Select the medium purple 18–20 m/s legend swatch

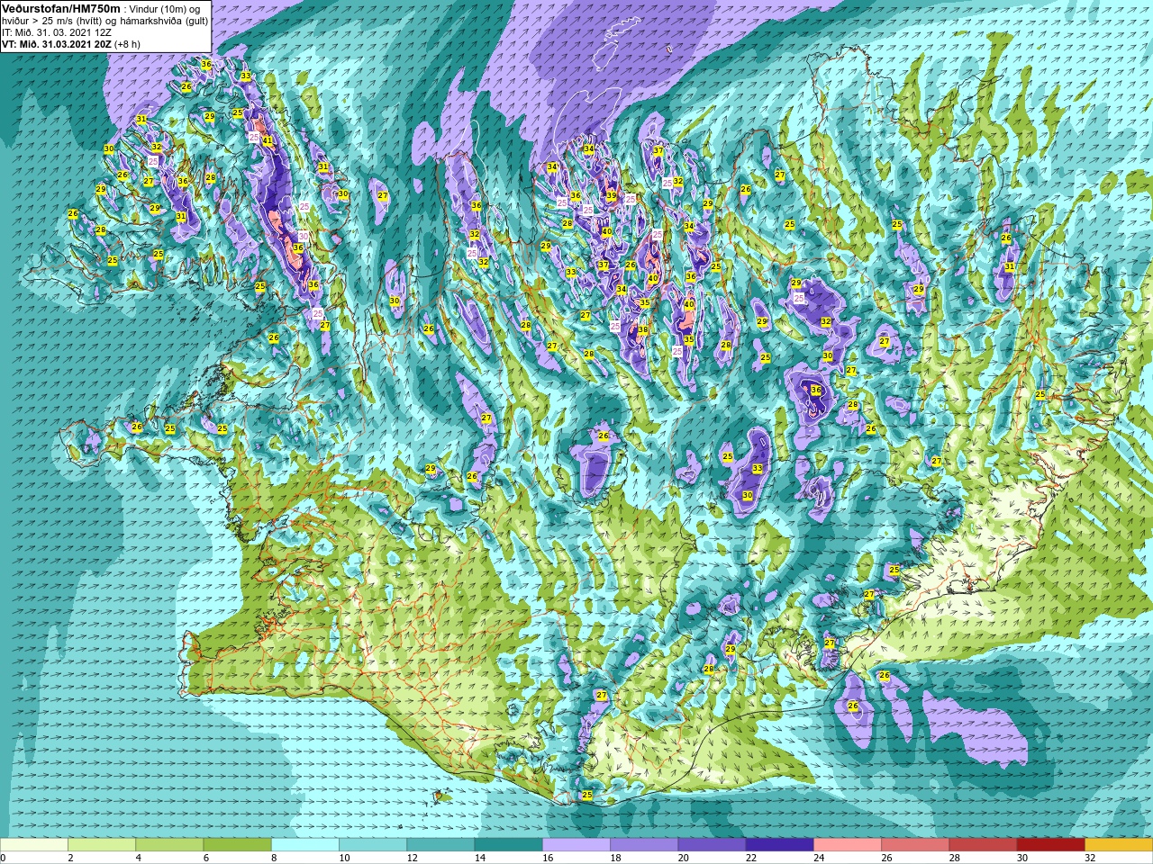[644, 845]
